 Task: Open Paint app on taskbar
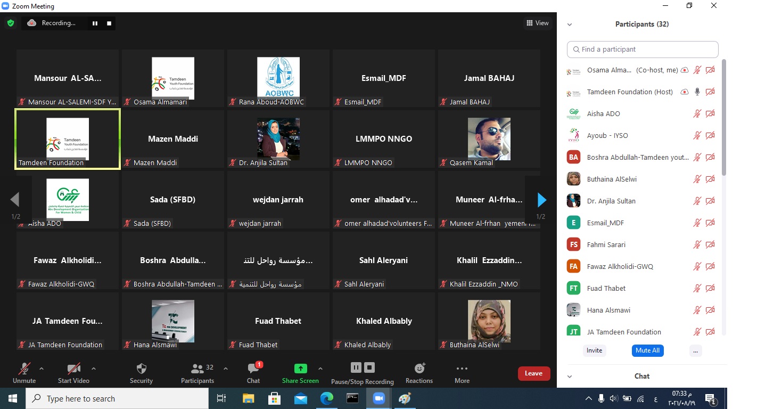(x=405, y=398)
